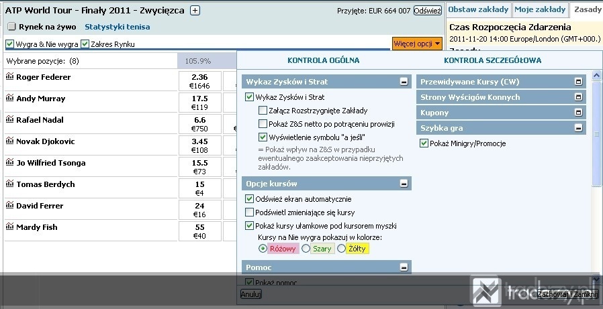
Task: Collapse the Szybka gra section
Action: 578,128
